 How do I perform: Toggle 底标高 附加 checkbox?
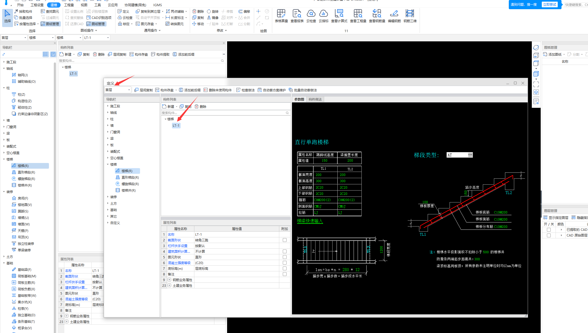[285, 268]
